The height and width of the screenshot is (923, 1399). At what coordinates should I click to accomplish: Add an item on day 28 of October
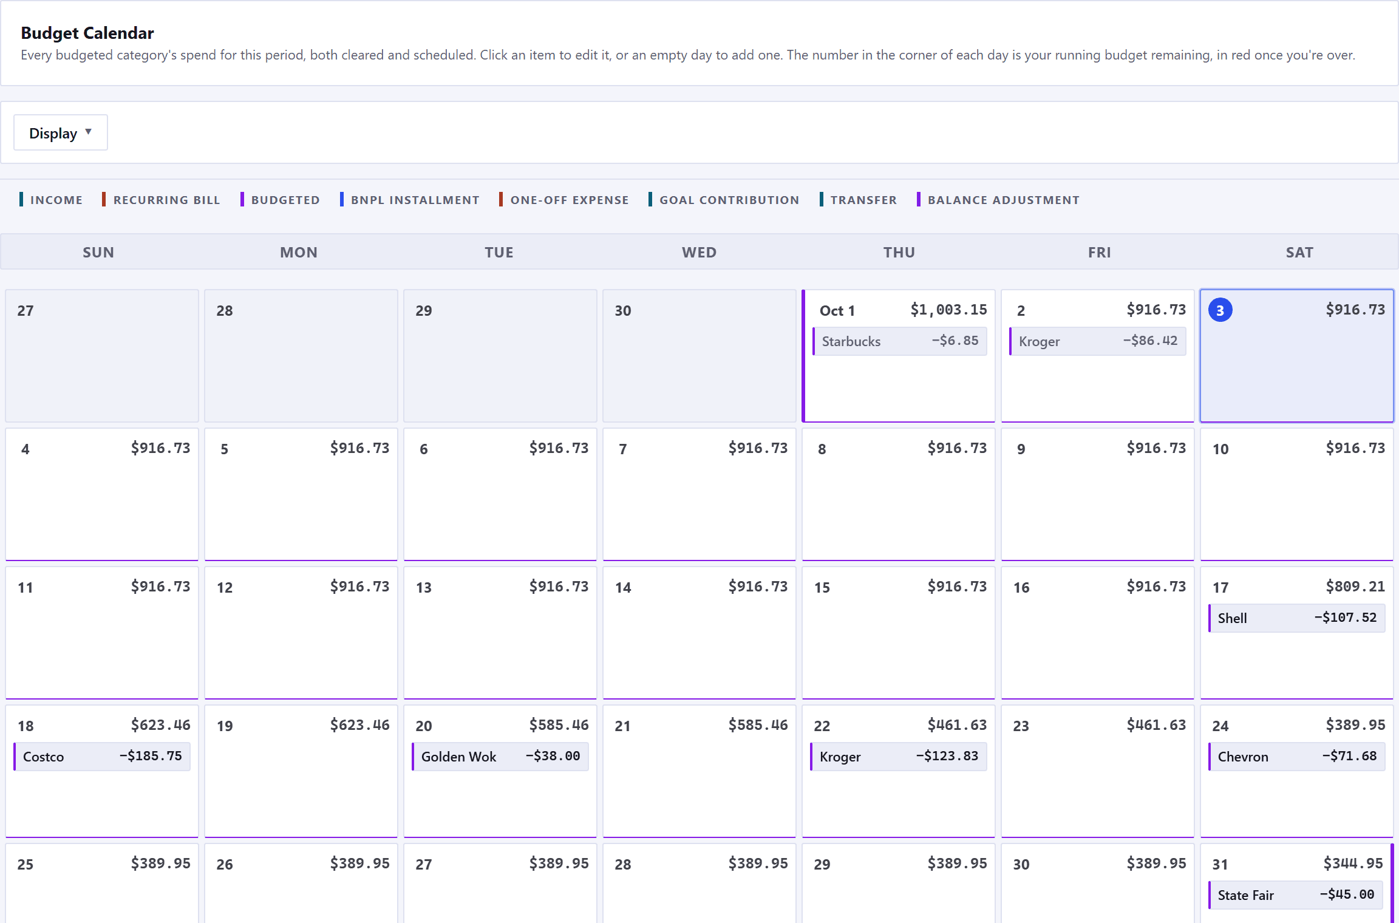pyautogui.click(x=699, y=884)
